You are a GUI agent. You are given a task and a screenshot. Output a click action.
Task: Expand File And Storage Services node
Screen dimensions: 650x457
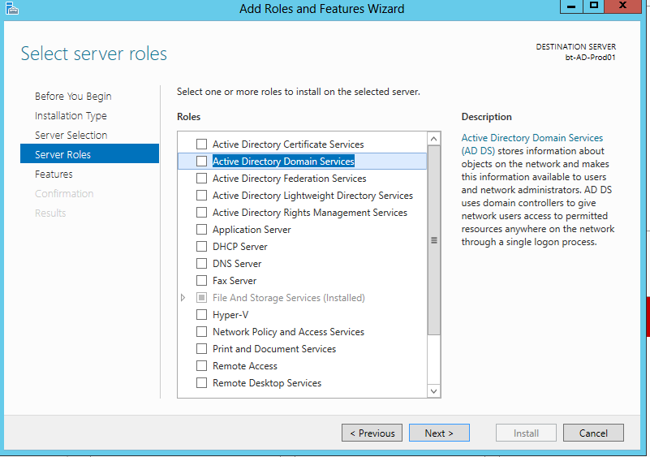[183, 297]
